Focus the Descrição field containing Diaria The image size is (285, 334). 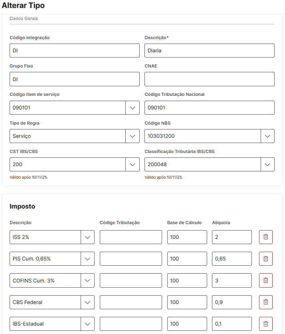(x=209, y=51)
